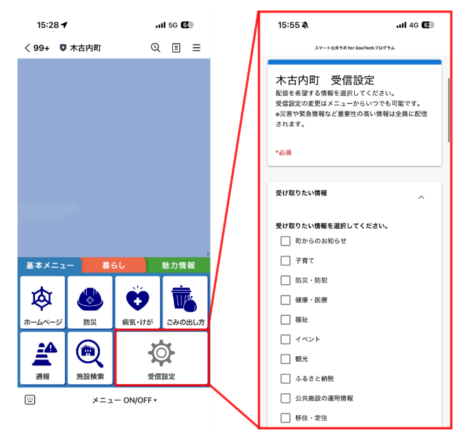Tick the イベント checkbox
Screen dimensions: 461x434
pos(285,339)
